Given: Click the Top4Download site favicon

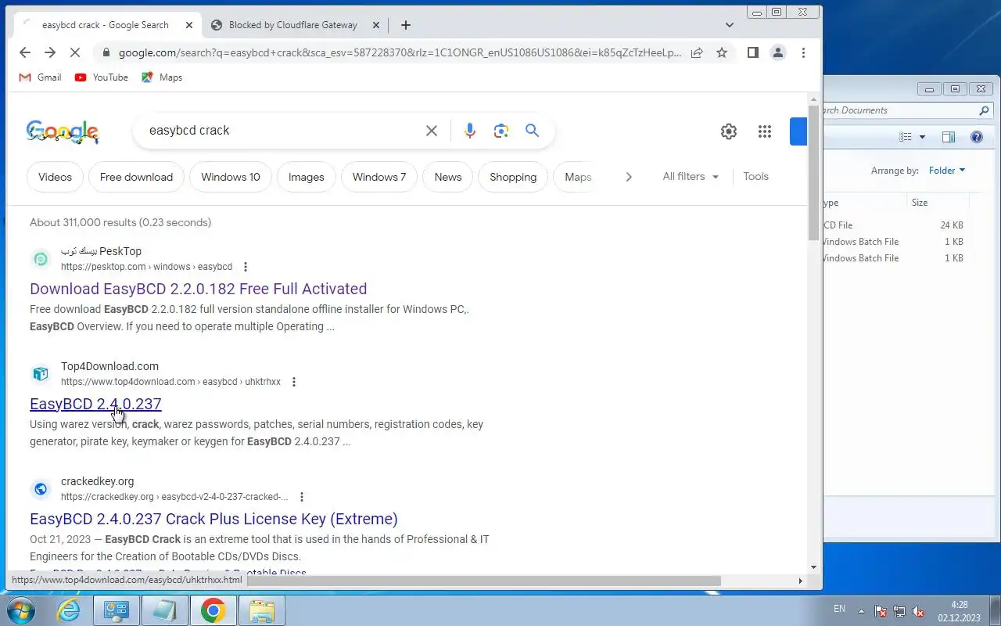Looking at the screenshot, I should (x=41, y=374).
